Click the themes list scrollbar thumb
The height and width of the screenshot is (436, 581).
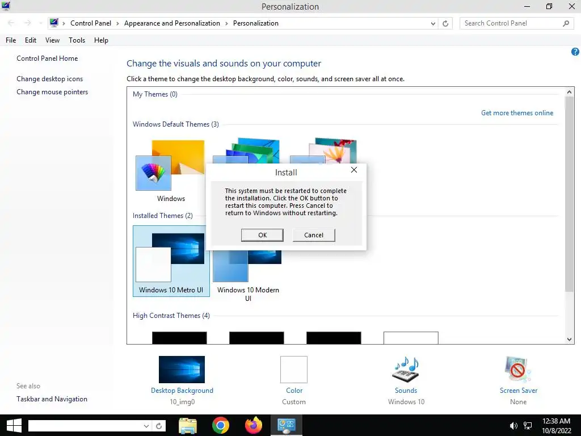coord(569,194)
